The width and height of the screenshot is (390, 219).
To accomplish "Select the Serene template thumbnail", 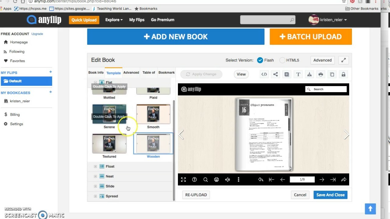I will tap(109, 114).
